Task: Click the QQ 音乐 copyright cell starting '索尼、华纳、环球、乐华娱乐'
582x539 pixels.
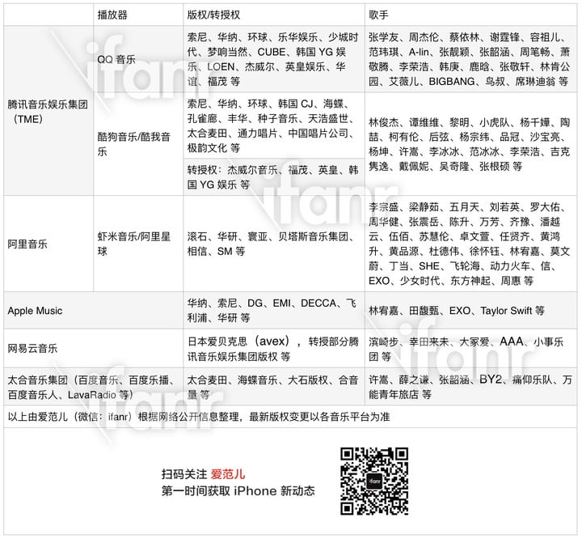Action: click(274, 59)
